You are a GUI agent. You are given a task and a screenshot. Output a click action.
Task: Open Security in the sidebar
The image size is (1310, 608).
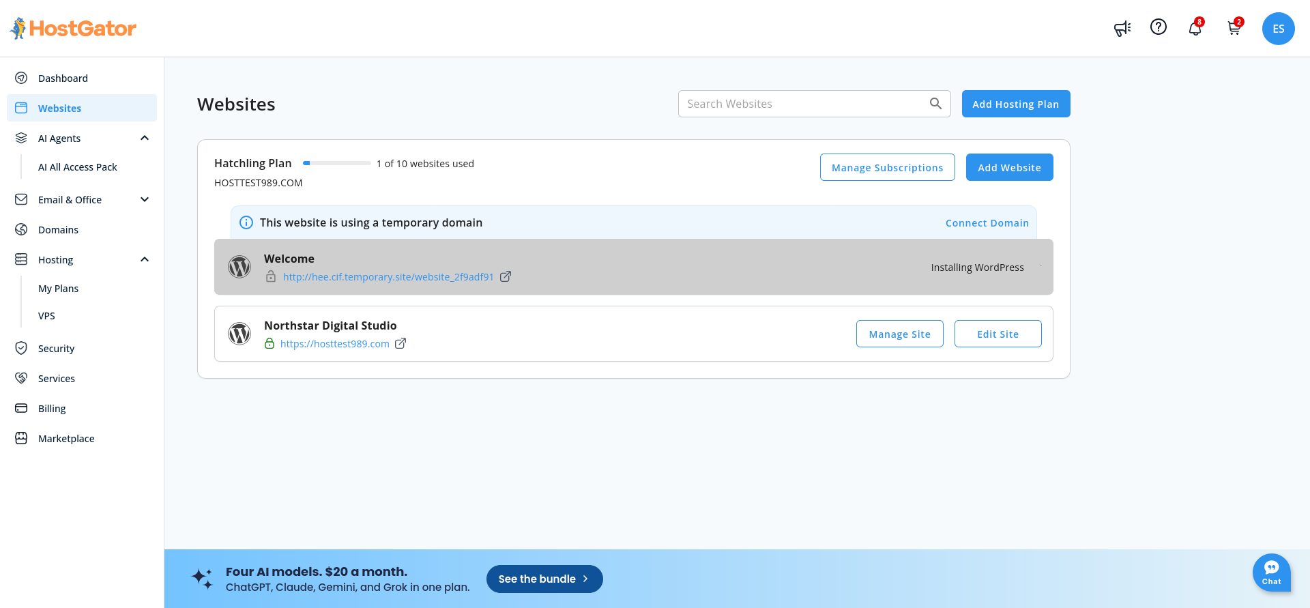82,348
